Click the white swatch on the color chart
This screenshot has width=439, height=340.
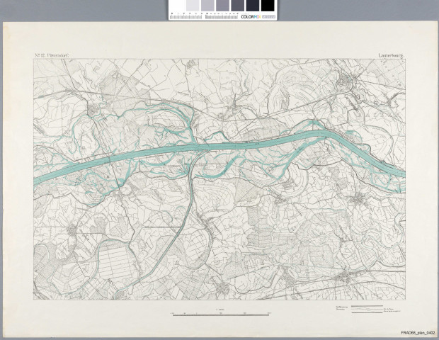click(x=176, y=6)
